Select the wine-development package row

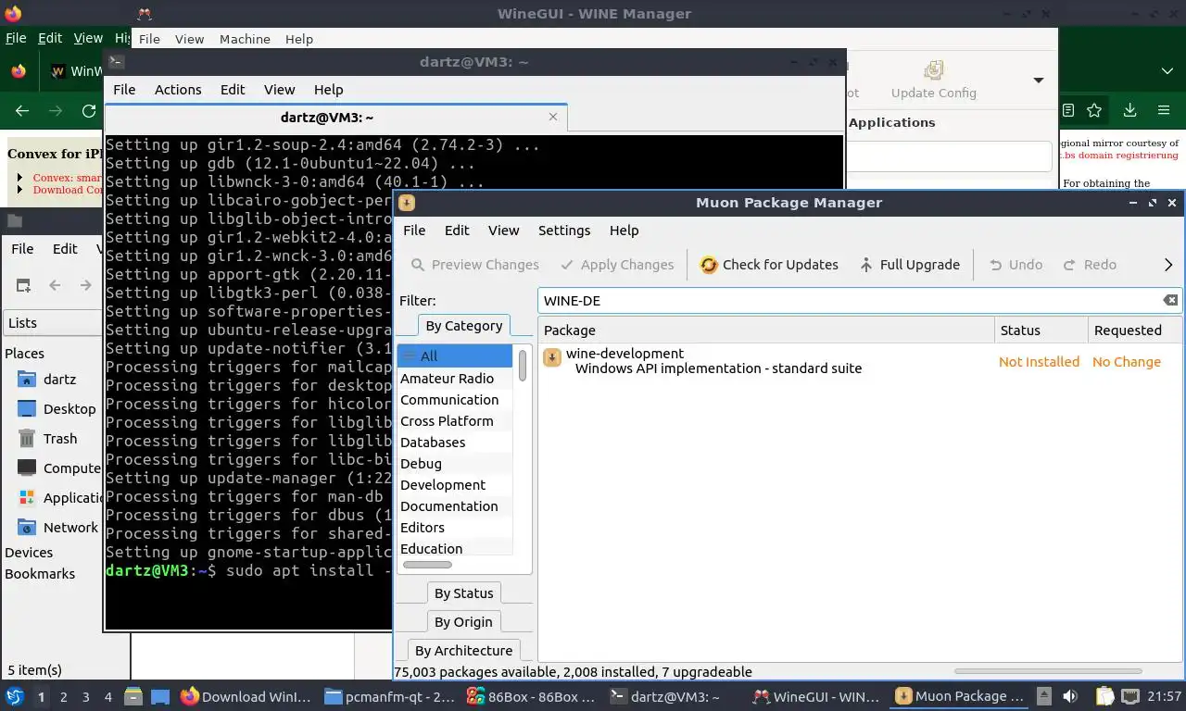pos(860,361)
